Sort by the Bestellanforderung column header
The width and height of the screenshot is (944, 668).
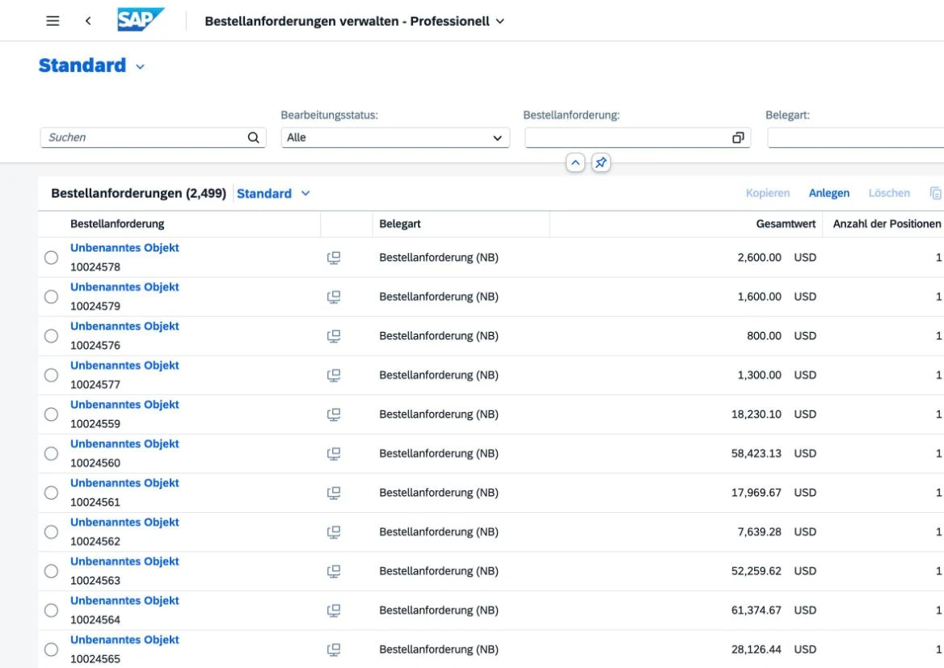(x=117, y=224)
